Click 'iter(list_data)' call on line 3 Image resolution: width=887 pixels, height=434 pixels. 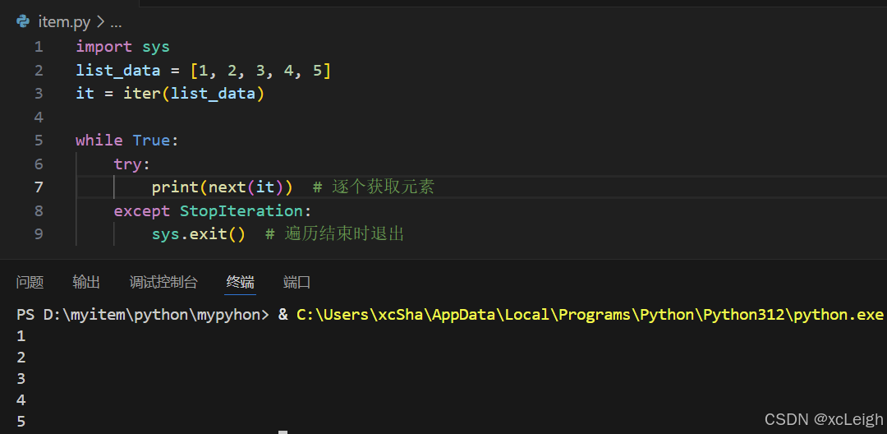[x=194, y=94]
